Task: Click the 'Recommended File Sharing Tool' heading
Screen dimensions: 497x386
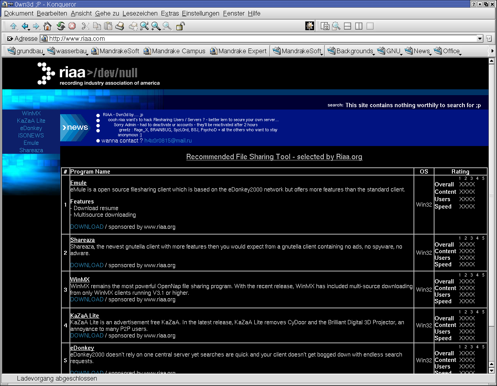Action: pyautogui.click(x=274, y=156)
